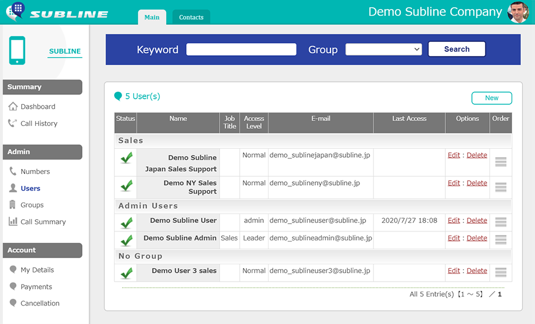Click the Subline logo icon
This screenshot has height=324, width=535.
point(16,11)
